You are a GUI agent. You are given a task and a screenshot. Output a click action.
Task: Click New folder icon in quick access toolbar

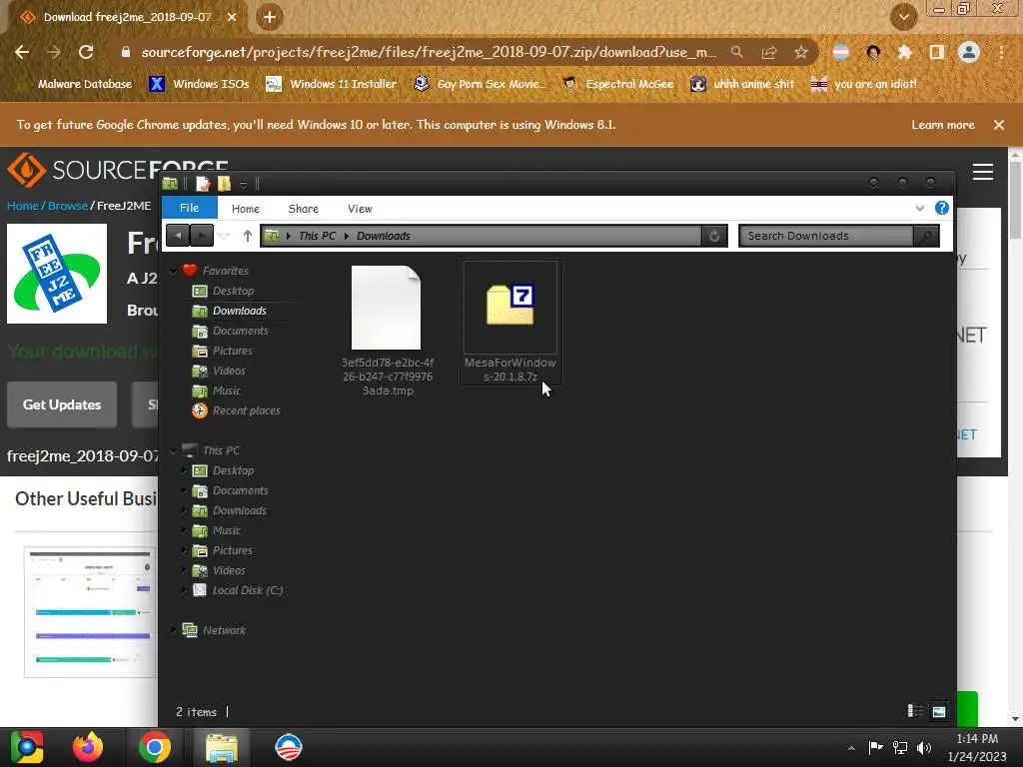point(224,184)
